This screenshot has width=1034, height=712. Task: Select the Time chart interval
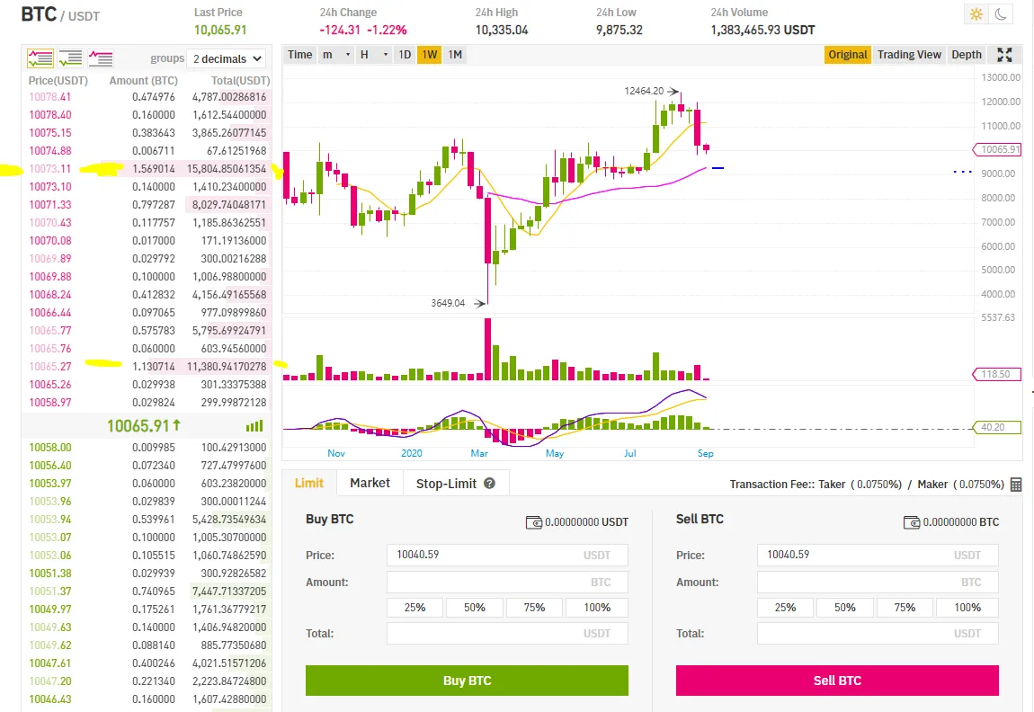click(300, 55)
